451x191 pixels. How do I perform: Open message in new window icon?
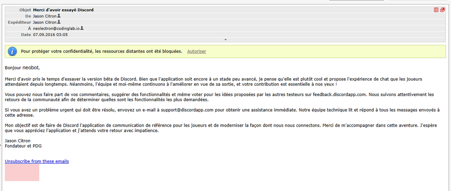(x=442, y=10)
